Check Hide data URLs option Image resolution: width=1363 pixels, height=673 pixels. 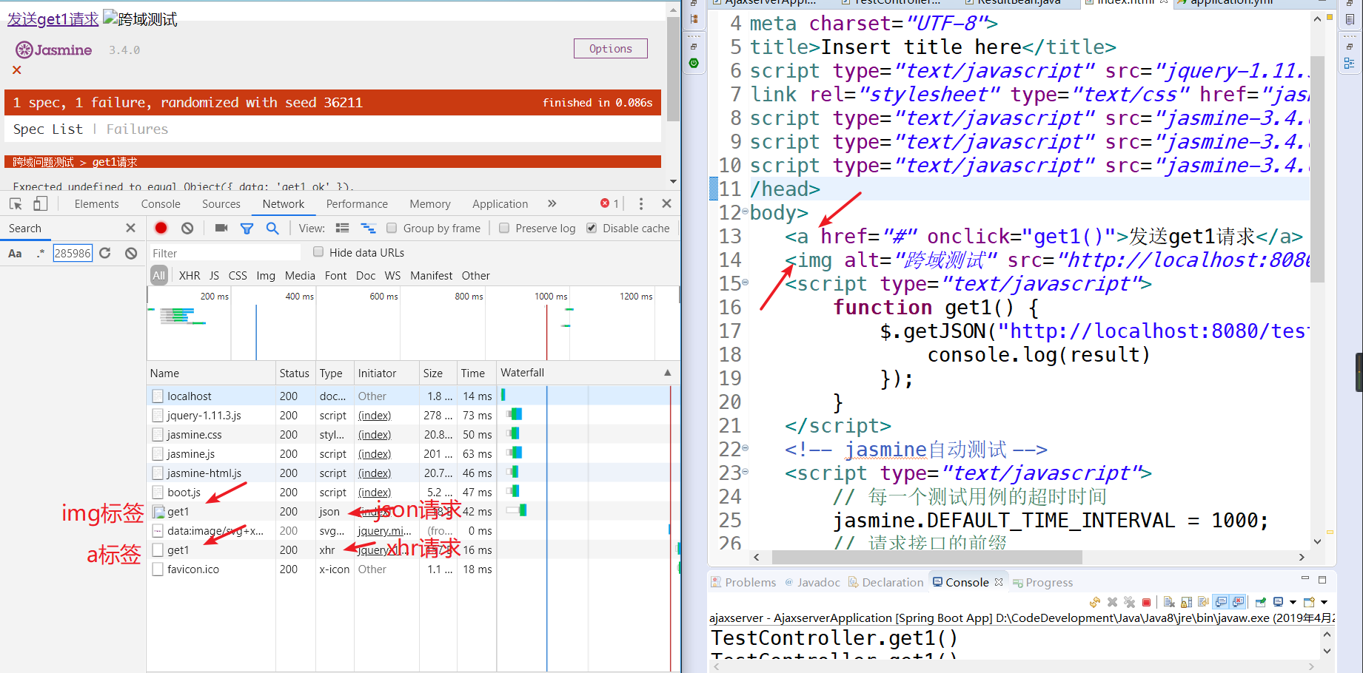point(318,252)
